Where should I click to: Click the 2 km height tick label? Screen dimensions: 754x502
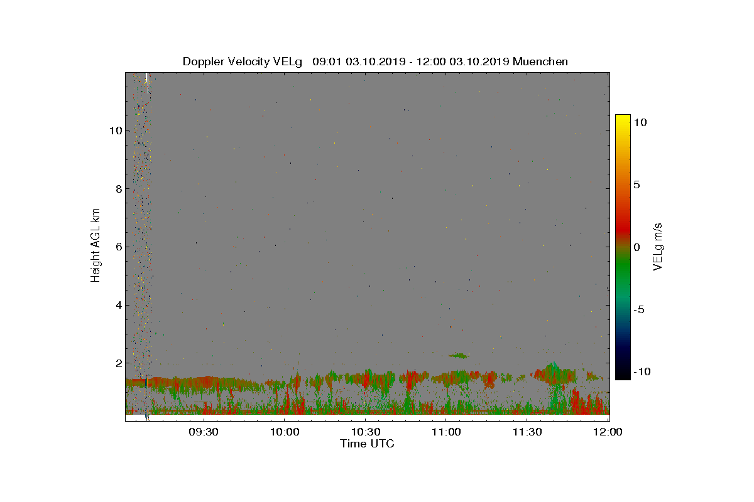pyautogui.click(x=118, y=363)
